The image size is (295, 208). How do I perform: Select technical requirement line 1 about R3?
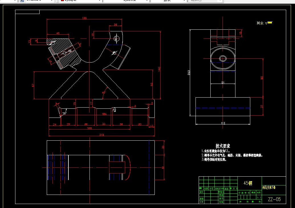point(215,151)
